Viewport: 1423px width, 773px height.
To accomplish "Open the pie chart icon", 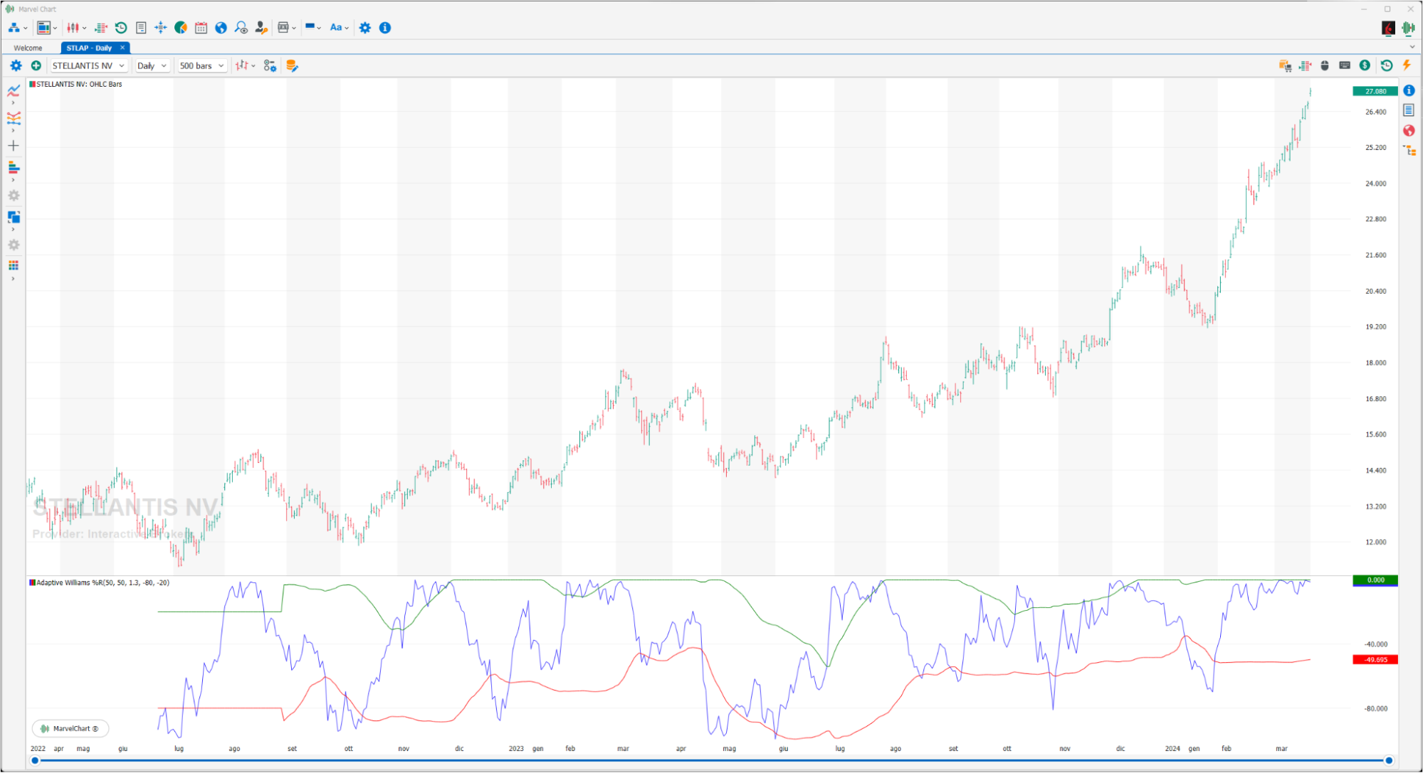I will [181, 28].
